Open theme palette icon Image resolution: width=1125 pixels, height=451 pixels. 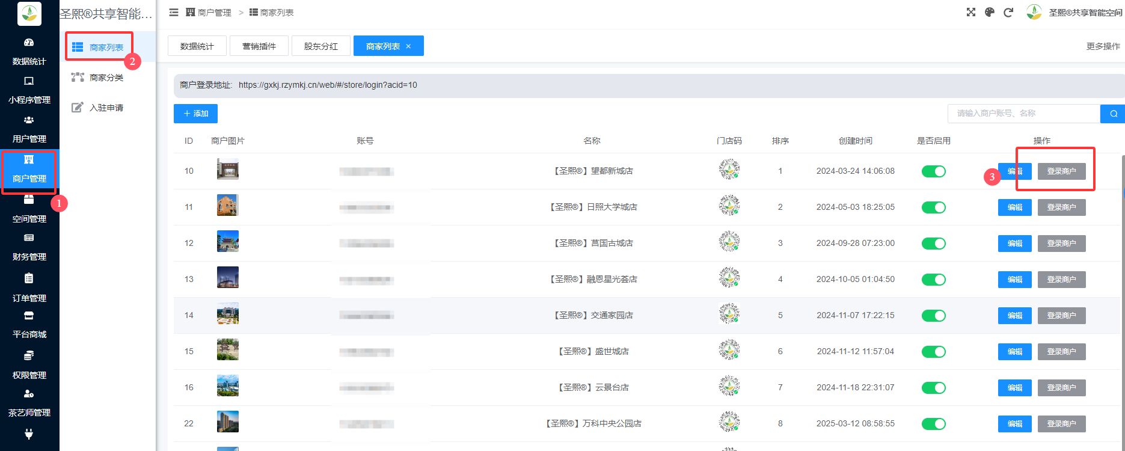(990, 12)
